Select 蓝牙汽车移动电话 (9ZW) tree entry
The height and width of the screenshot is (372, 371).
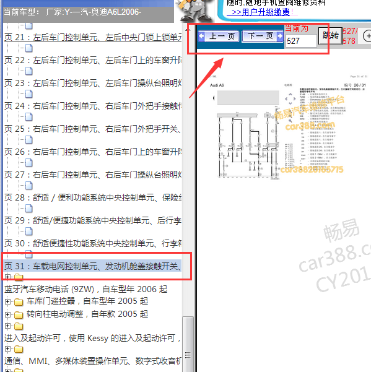[85, 289]
